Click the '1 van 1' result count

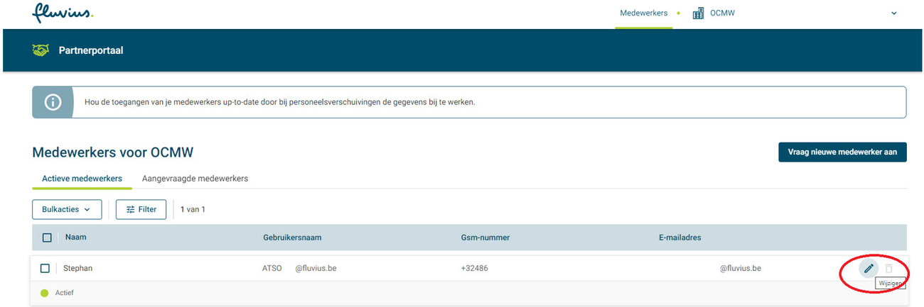click(x=193, y=209)
